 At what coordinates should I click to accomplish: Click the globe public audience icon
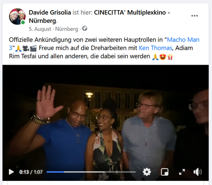pyautogui.click(x=85, y=29)
